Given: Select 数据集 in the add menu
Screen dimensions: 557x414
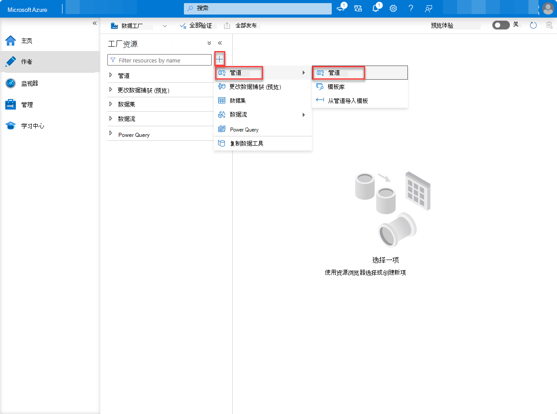Looking at the screenshot, I should (263, 101).
